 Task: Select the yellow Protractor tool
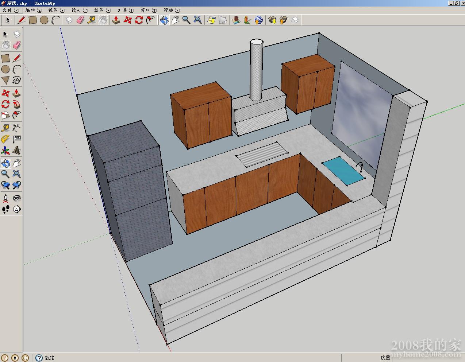(x=5, y=139)
